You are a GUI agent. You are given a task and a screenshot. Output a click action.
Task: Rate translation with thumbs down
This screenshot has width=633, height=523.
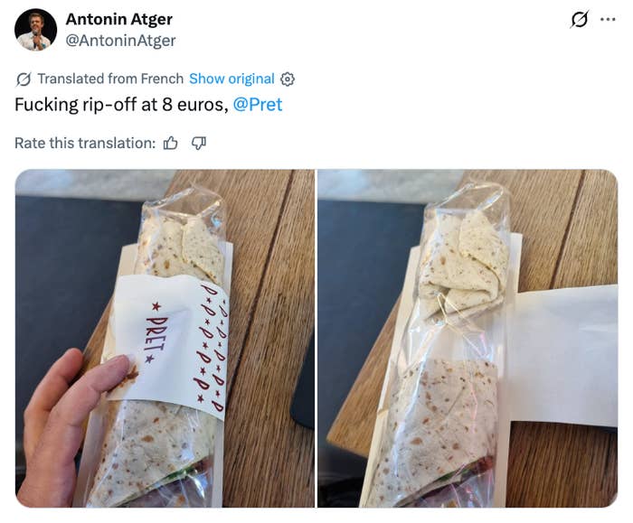pos(199,143)
